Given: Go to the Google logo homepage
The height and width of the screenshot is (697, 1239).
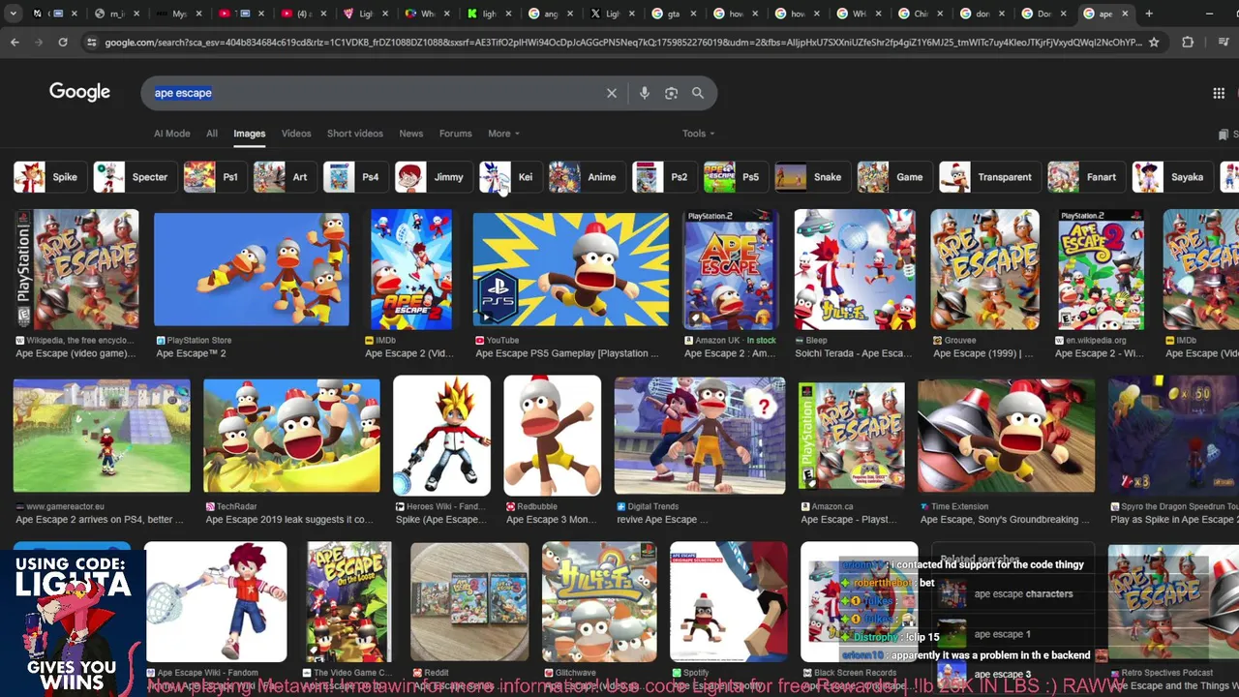Looking at the screenshot, I should pyautogui.click(x=79, y=92).
